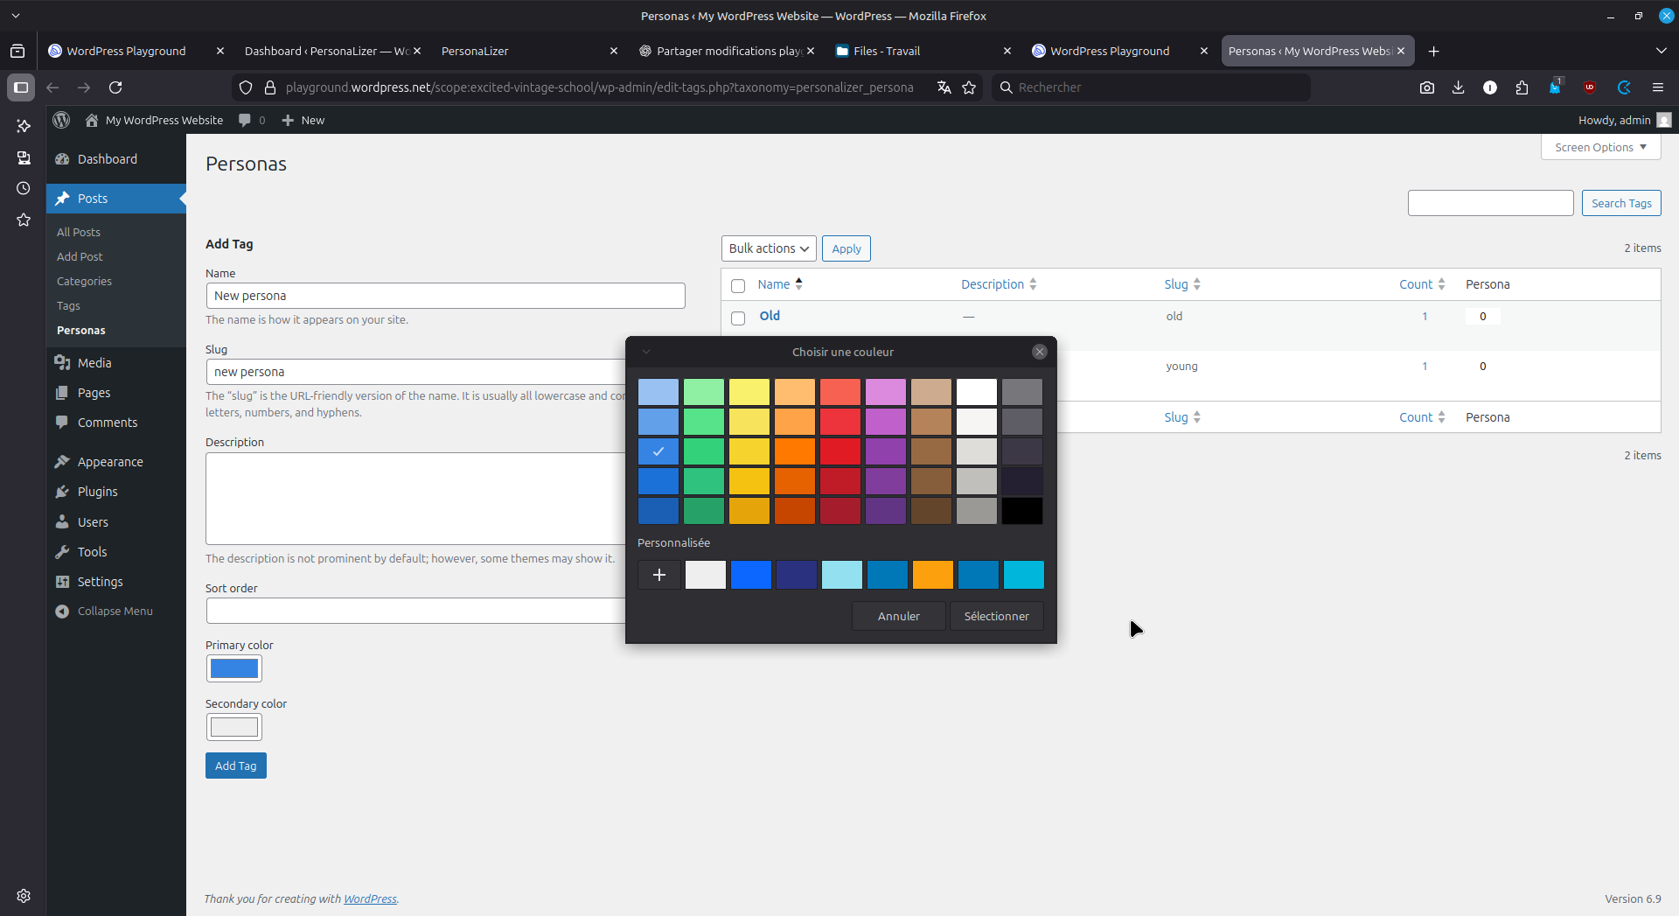Pick the black swatch in color palette
Image resolution: width=1679 pixels, height=916 pixels.
coord(1021,511)
